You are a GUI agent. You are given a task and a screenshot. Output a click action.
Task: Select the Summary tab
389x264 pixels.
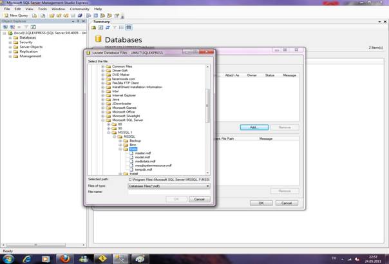pyautogui.click(x=102, y=22)
